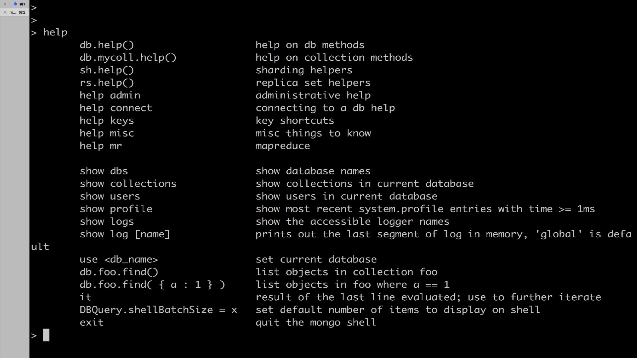Click the empty tab sidebar area below tabs
This screenshot has width=637, height=358.
15,166
